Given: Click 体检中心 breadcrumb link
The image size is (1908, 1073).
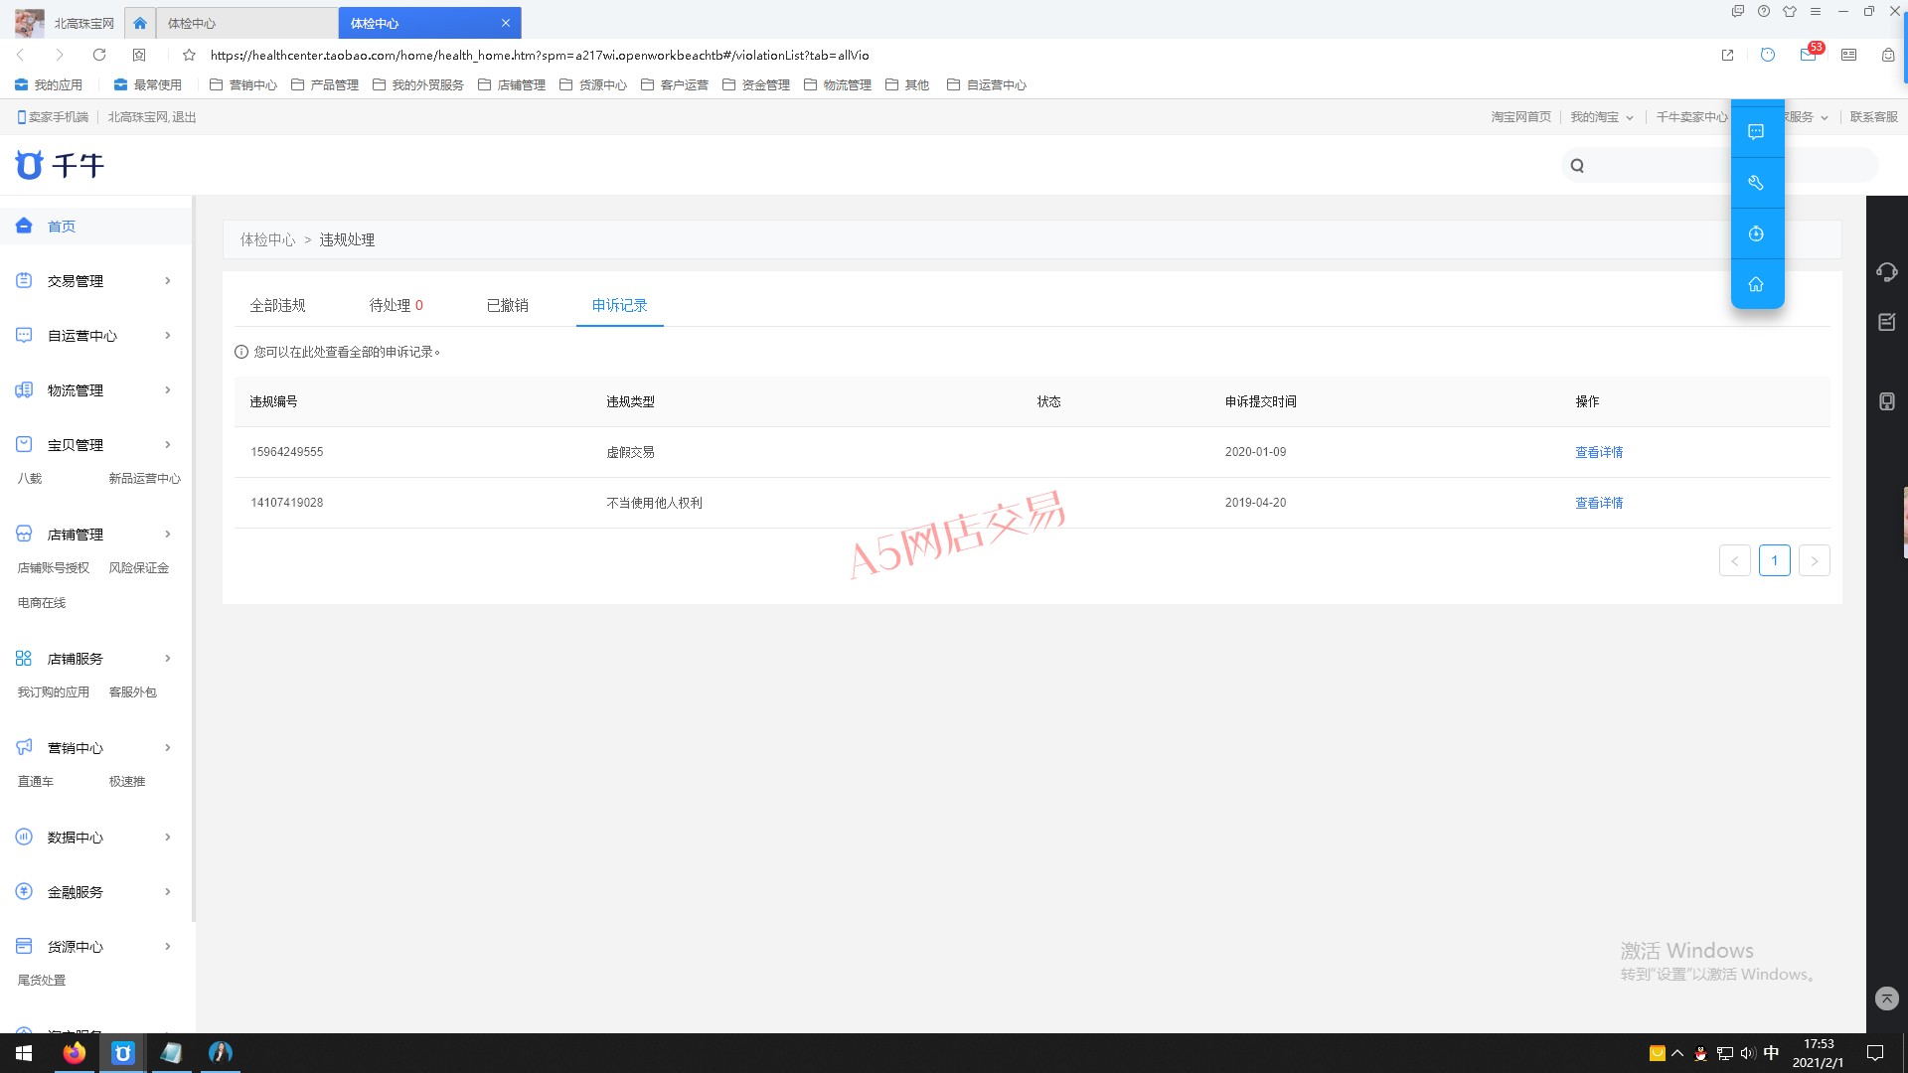Looking at the screenshot, I should [x=267, y=239].
